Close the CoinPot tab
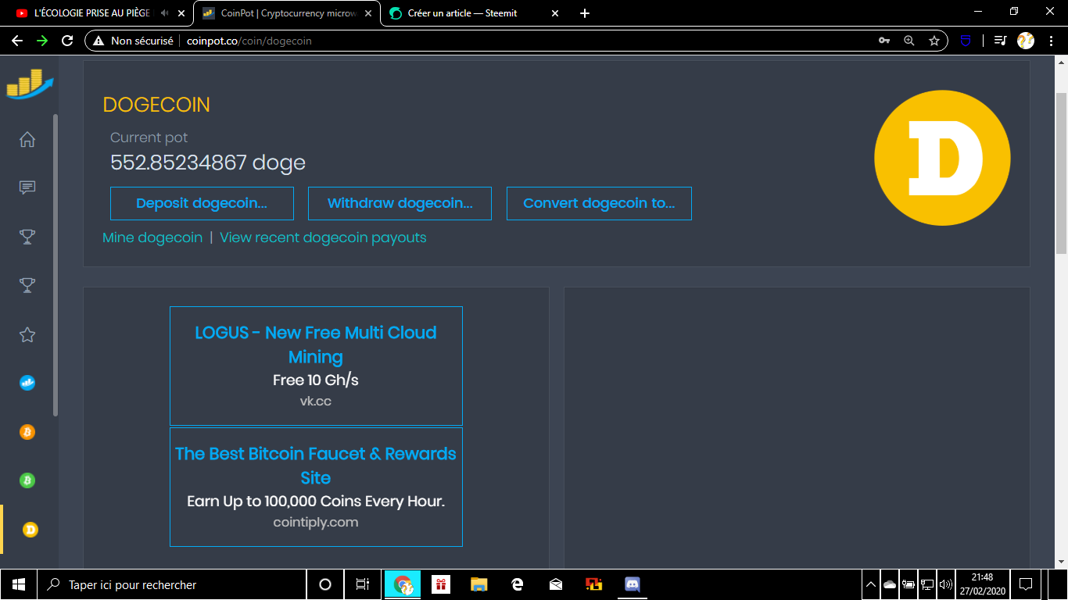Viewport: 1068px width, 600px height. [x=368, y=13]
